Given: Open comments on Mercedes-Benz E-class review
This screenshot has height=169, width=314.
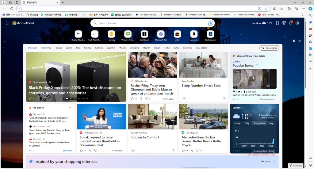Looking at the screenshot, I should pyautogui.click(x=199, y=150).
